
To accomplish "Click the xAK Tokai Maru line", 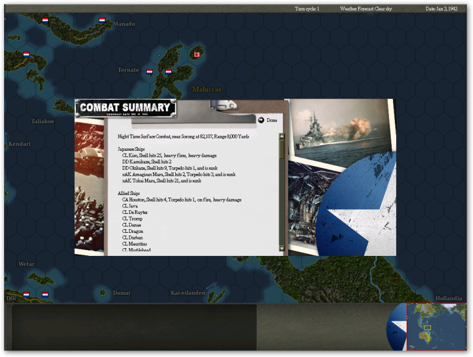I will pos(162,181).
